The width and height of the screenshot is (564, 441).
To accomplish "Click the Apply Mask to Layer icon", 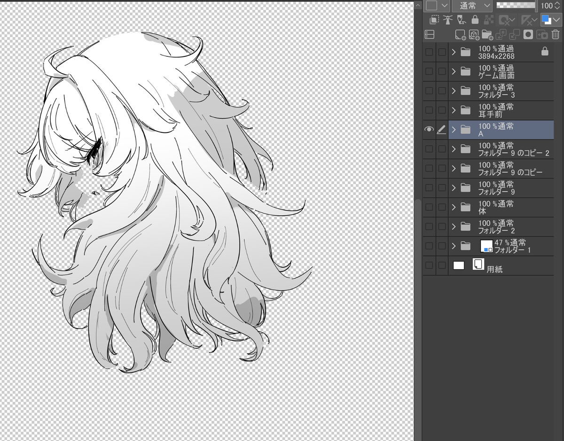I will click(542, 34).
